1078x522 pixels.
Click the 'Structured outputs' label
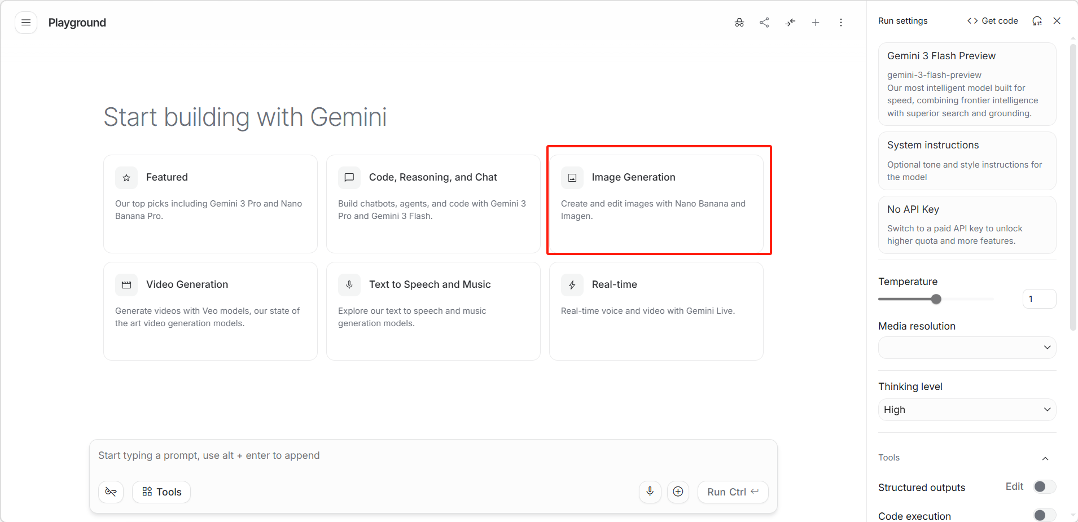coord(922,488)
